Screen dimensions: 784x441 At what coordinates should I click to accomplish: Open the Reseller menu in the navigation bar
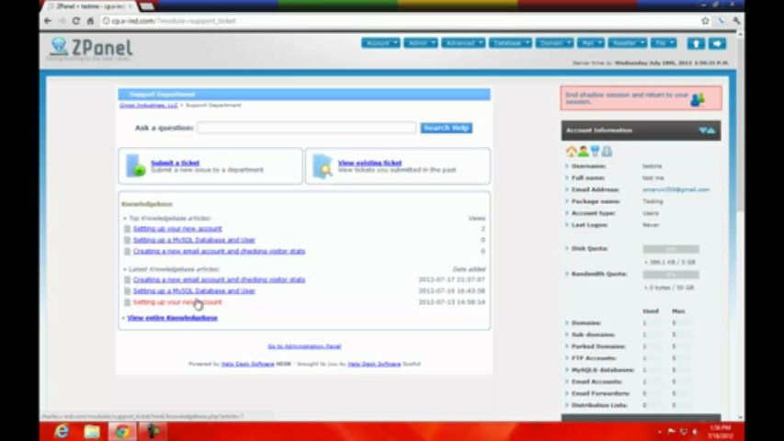tap(627, 43)
